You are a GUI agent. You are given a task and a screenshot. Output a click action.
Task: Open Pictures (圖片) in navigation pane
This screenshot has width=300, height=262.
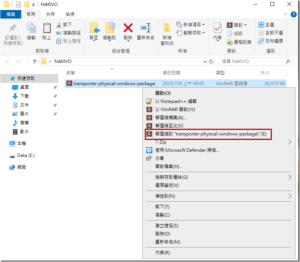(24, 114)
